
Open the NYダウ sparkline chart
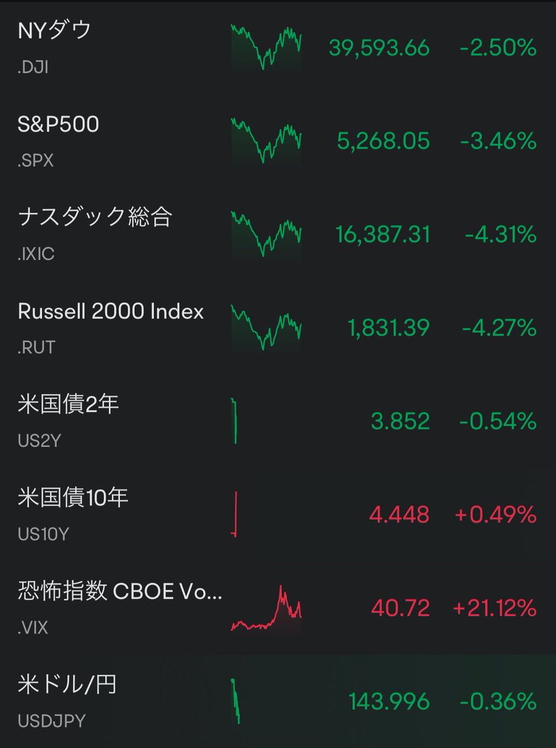pyautogui.click(x=266, y=47)
